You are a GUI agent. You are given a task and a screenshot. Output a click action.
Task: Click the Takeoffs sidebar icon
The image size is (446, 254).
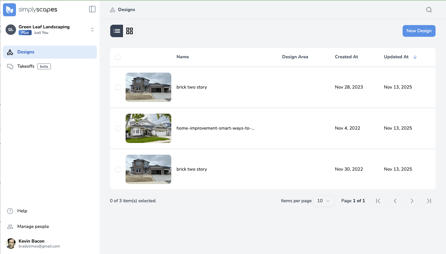[x=10, y=66]
